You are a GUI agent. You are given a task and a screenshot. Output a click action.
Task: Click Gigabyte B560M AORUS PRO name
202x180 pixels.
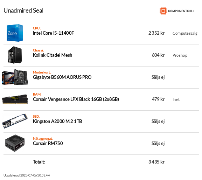point(62,77)
